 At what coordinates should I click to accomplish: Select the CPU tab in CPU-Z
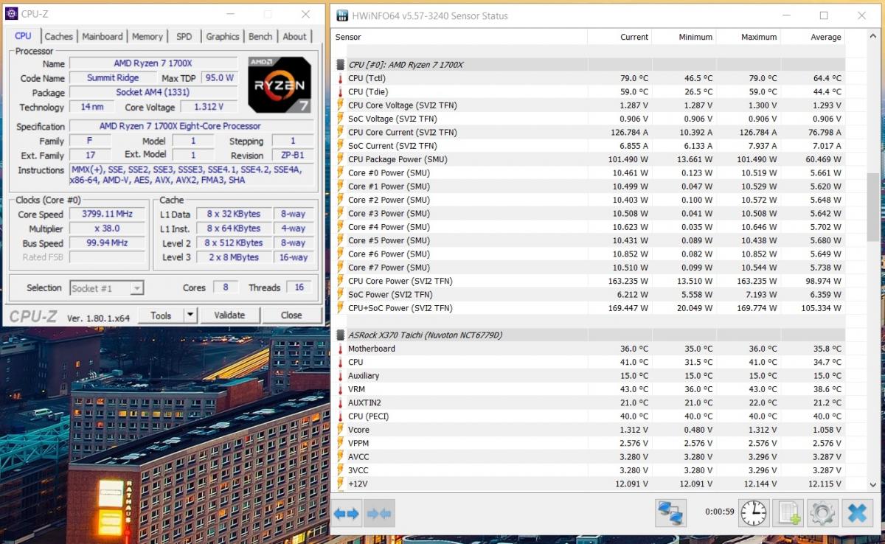[x=24, y=35]
